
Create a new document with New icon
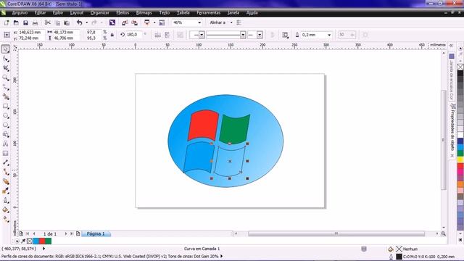click(7, 22)
